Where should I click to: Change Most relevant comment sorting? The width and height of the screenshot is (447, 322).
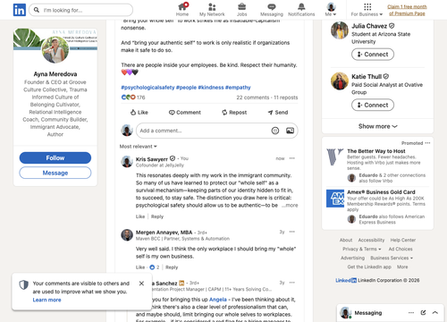(x=139, y=147)
